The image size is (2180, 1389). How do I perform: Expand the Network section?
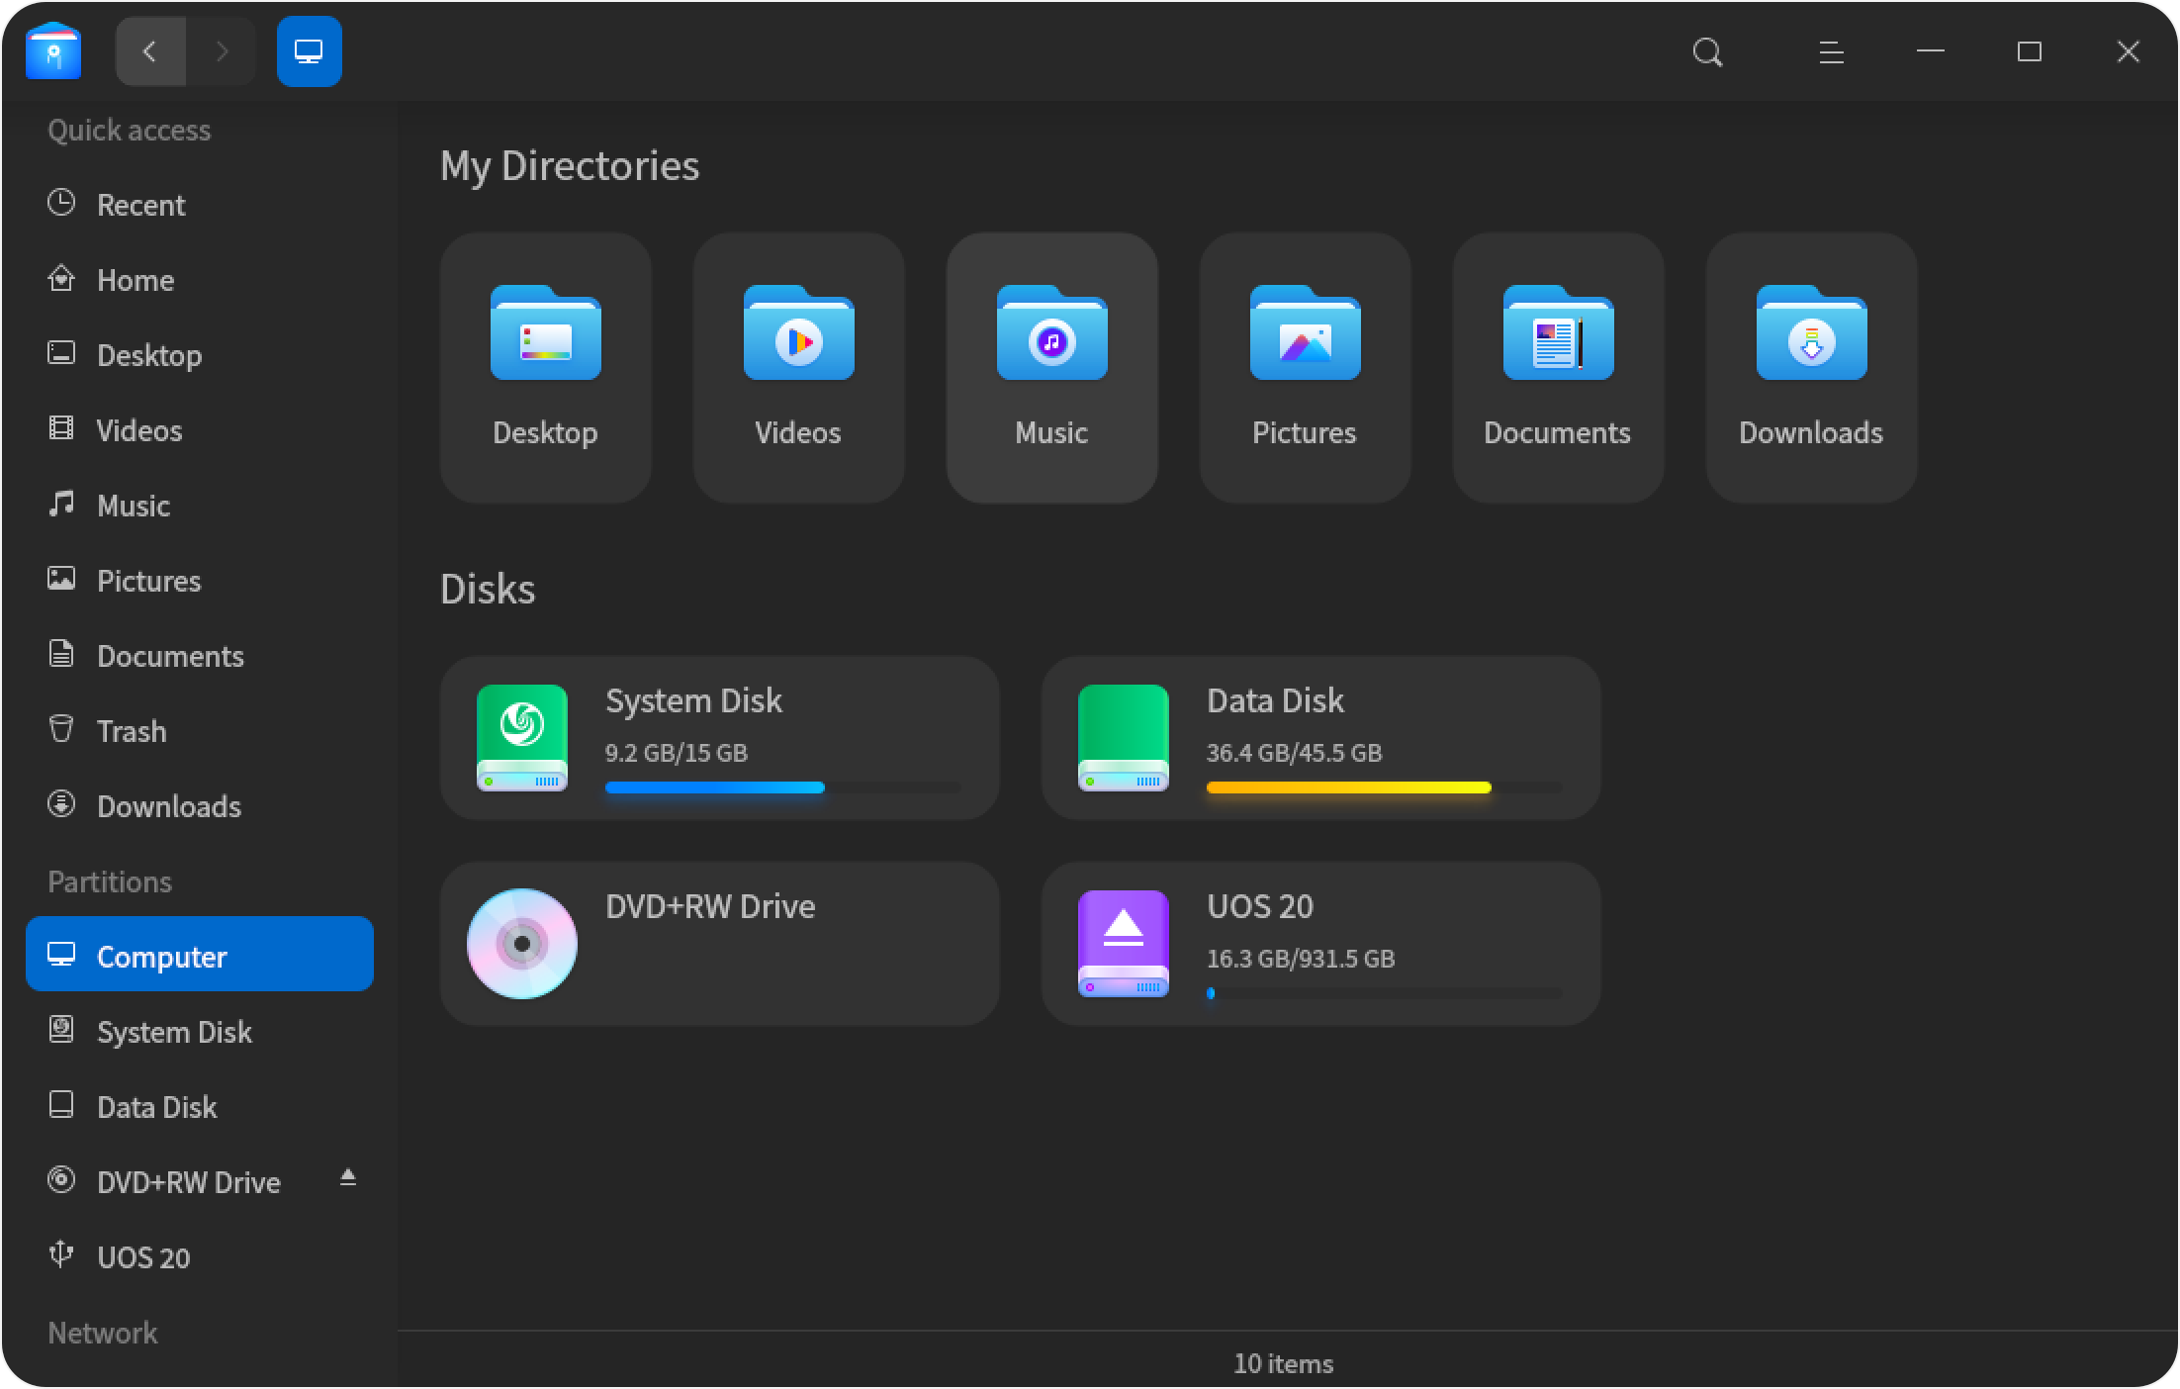point(102,1333)
